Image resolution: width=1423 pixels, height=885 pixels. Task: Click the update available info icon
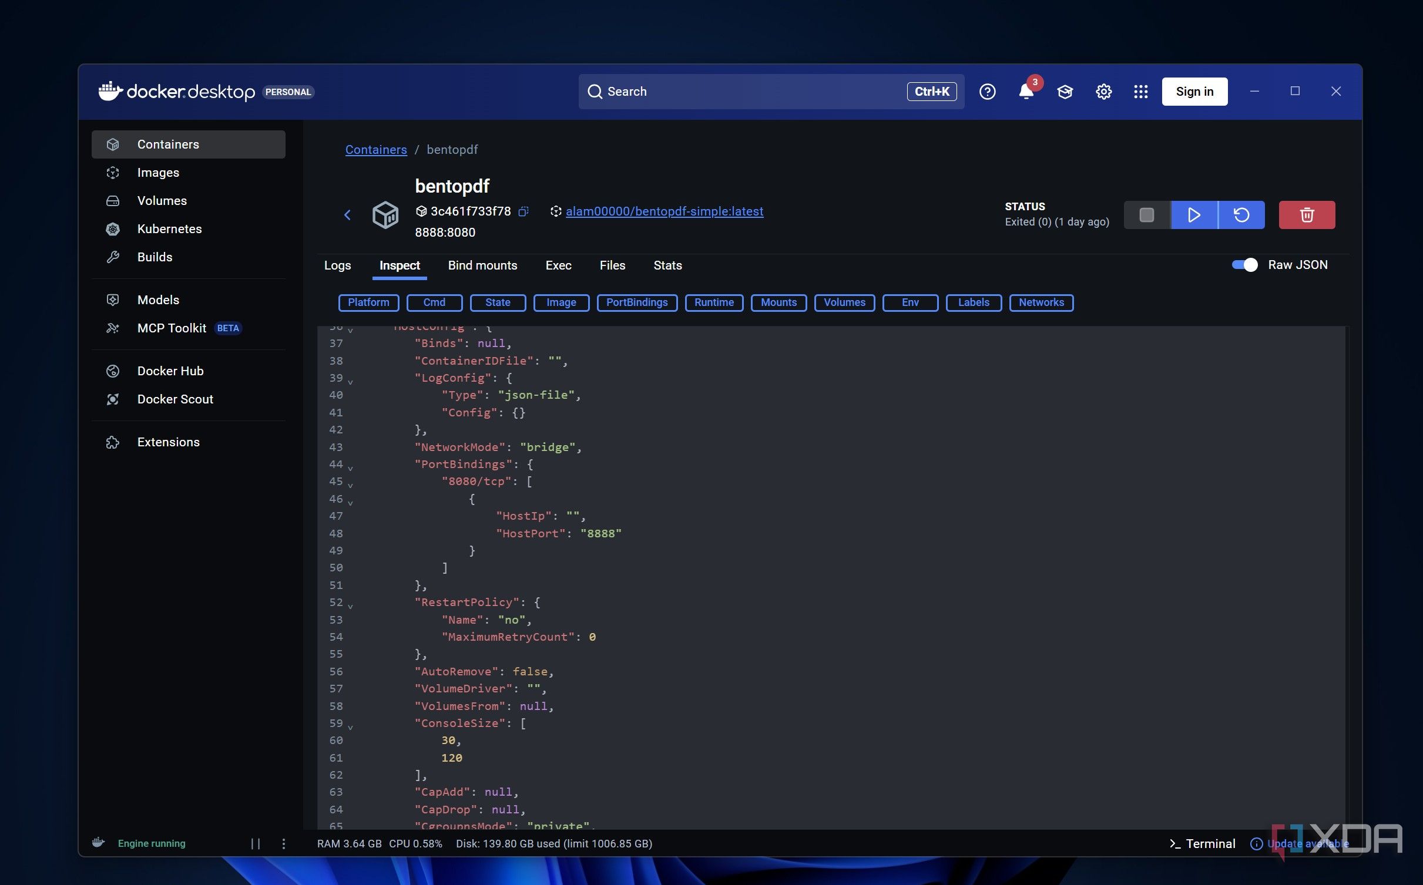1256,844
